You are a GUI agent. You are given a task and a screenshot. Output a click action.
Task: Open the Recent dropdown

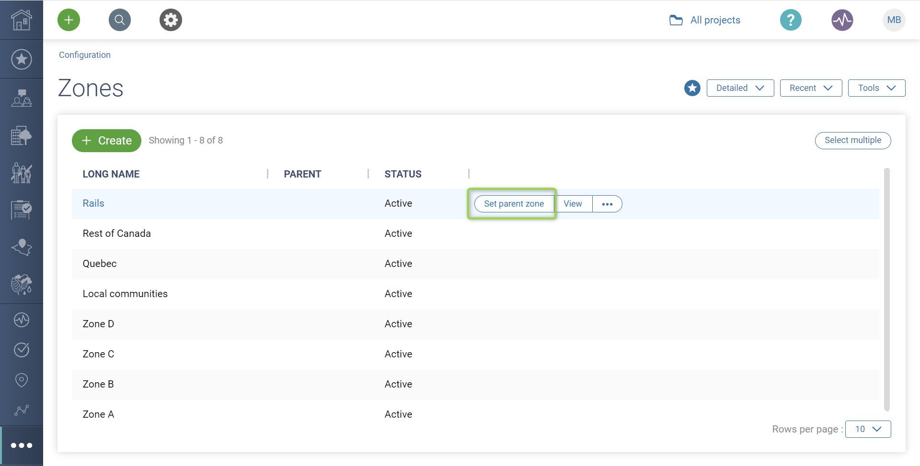pyautogui.click(x=811, y=88)
